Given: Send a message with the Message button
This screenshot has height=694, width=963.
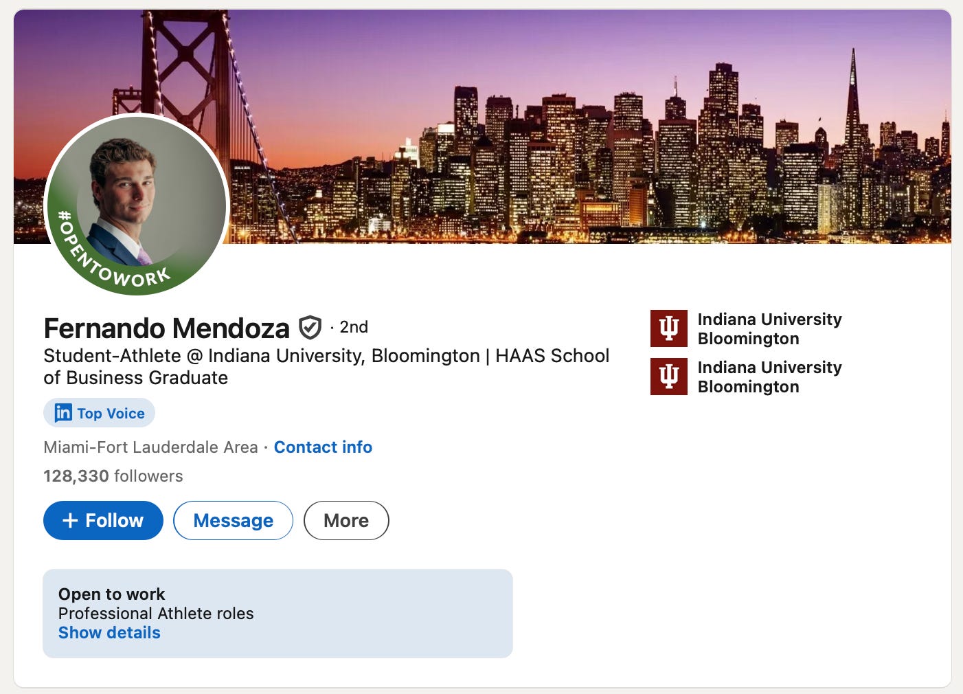Looking at the screenshot, I should click(234, 520).
